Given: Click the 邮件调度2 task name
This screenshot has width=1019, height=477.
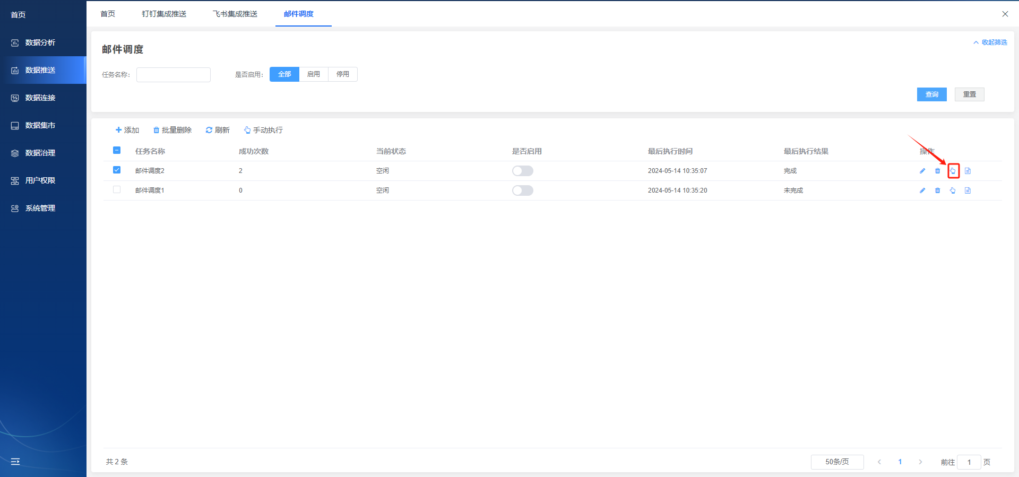Looking at the screenshot, I should click(x=150, y=171).
